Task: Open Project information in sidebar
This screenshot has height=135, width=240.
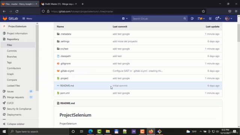Action: point(17,33)
